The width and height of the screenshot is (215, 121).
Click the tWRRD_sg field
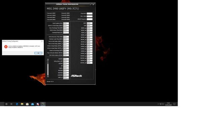(x=90, y=46)
